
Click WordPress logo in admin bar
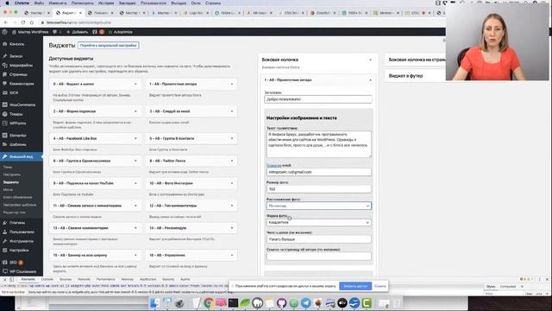click(4, 32)
